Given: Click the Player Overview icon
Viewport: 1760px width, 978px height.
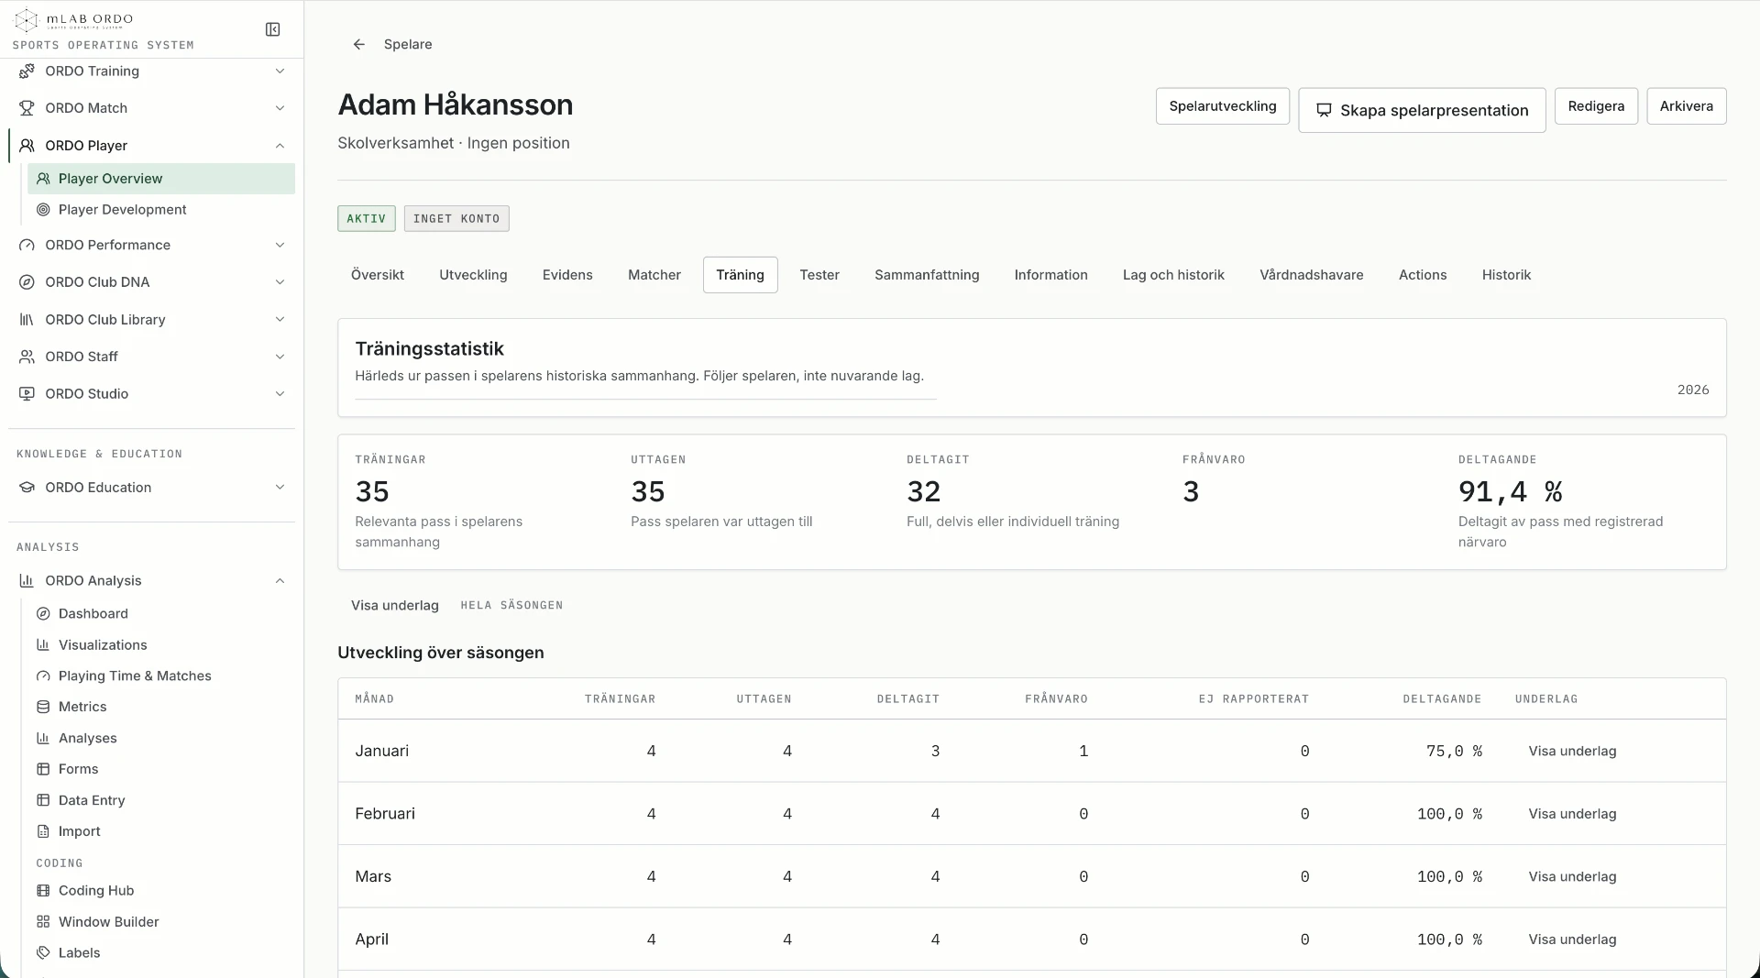Looking at the screenshot, I should coord(43,179).
